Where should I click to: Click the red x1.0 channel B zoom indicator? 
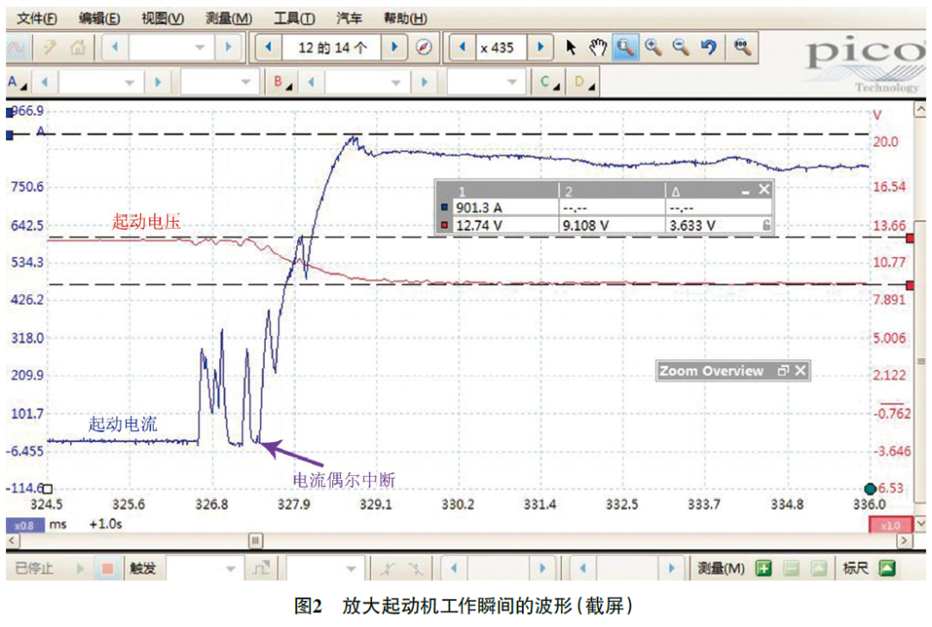point(890,525)
